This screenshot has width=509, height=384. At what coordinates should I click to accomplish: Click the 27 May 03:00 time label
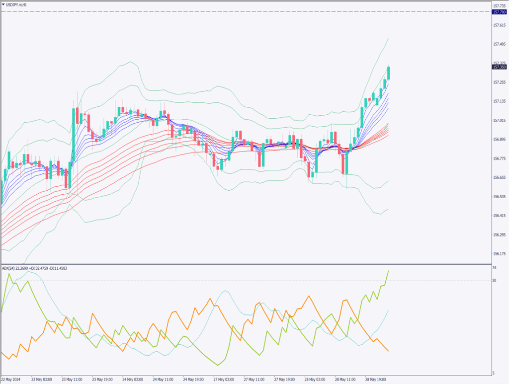[x=224, y=378]
